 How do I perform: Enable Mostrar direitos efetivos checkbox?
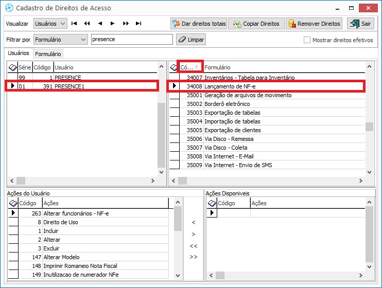(x=307, y=40)
